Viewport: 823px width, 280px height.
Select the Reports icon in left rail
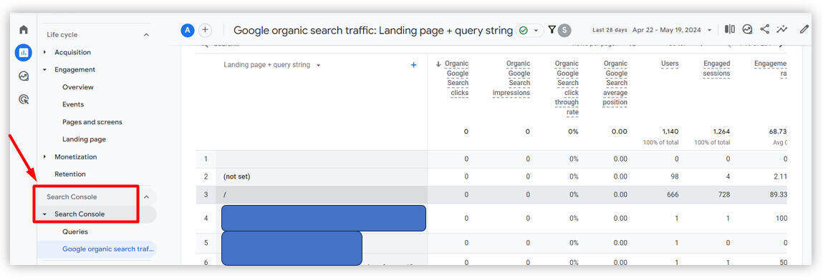point(24,53)
